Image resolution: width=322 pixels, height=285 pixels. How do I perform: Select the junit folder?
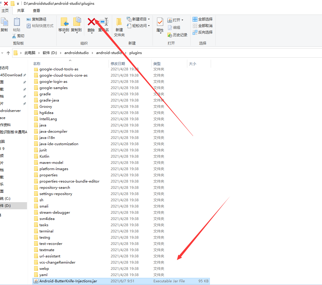43,150
